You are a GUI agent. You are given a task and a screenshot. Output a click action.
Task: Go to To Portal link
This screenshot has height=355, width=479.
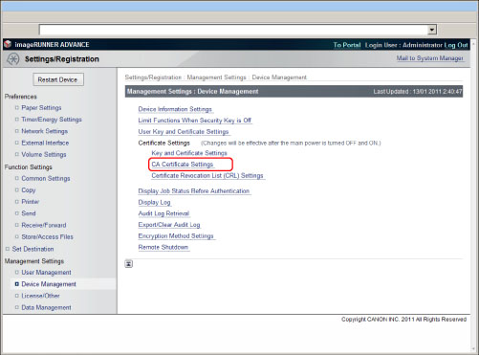coord(347,45)
